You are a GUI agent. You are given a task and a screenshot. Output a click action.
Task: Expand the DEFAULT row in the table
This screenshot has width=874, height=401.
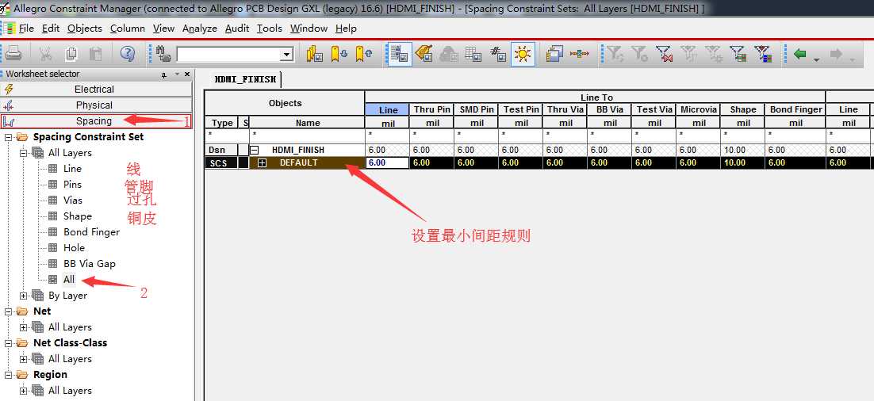click(262, 162)
